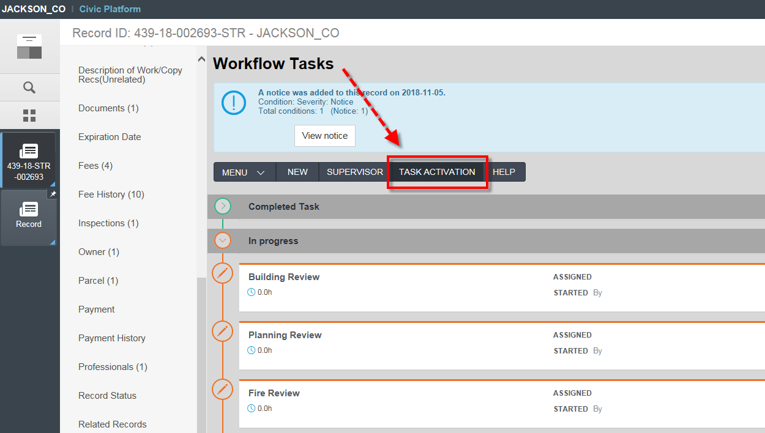Viewport: 765px width, 433px height.
Task: Collapse the In progress section
Action: coord(223,241)
